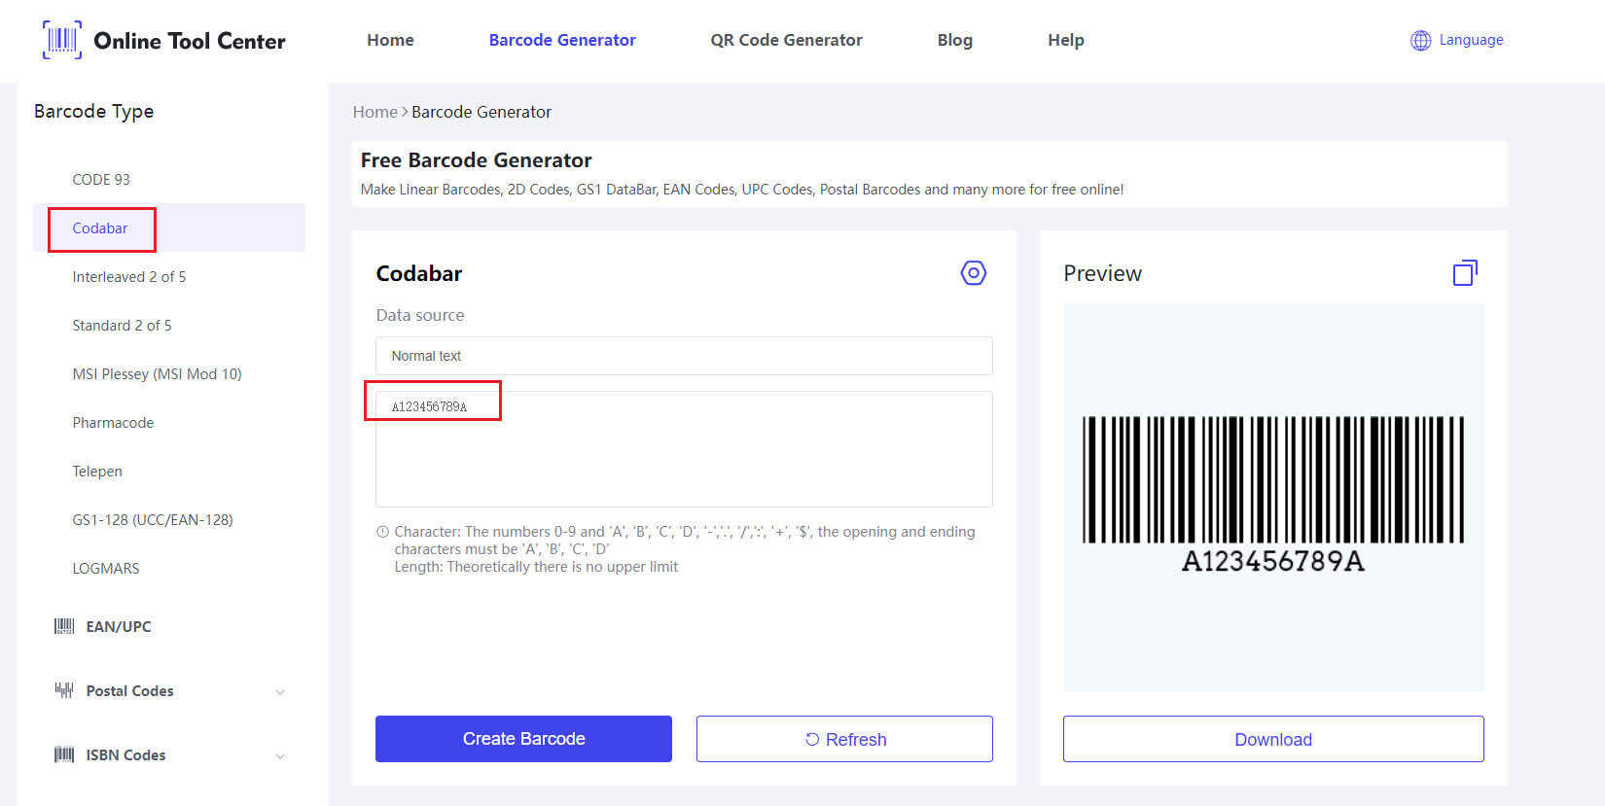The image size is (1605, 806).
Task: Click the Online Tool Center site title
Action: 190,41
